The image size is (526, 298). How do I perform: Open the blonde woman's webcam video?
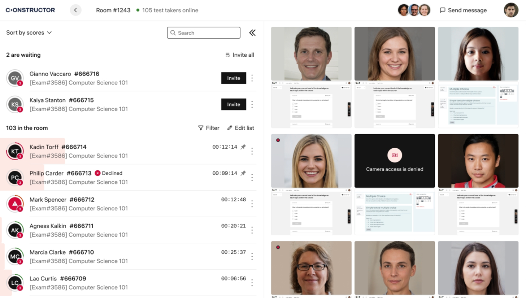(311, 161)
